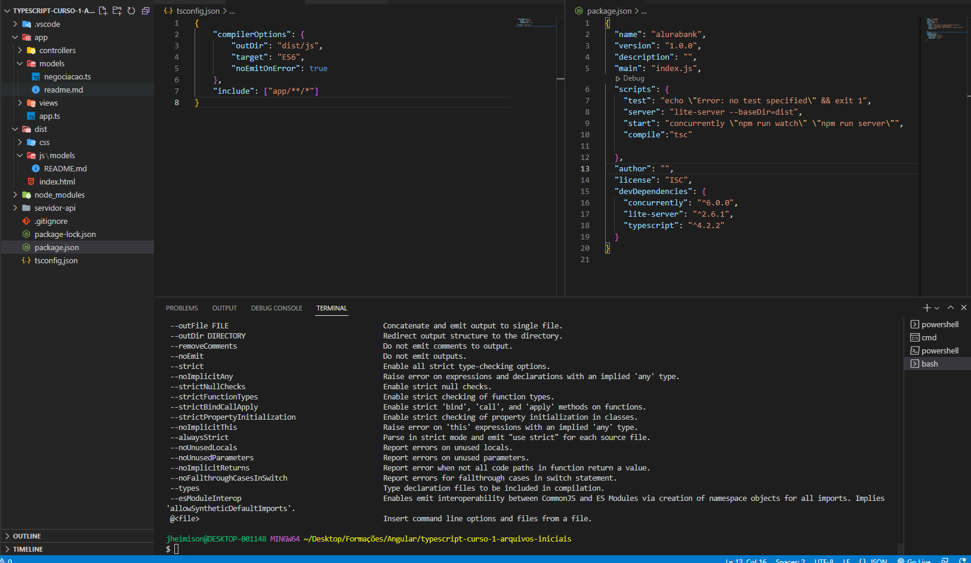Click the "typescript" dependency line
Image resolution: width=971 pixels, height=563 pixels.
[x=674, y=226]
